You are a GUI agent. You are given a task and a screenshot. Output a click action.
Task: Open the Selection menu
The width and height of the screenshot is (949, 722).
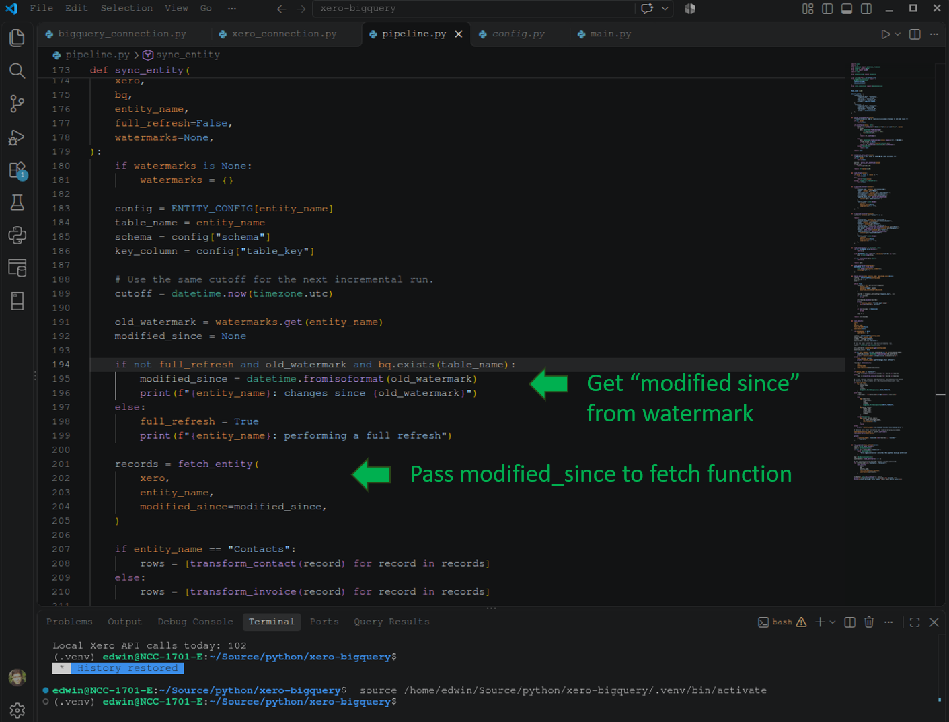pos(126,8)
